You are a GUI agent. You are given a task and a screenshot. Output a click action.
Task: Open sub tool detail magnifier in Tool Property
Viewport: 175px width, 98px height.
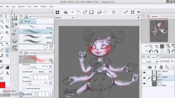click(51, 60)
